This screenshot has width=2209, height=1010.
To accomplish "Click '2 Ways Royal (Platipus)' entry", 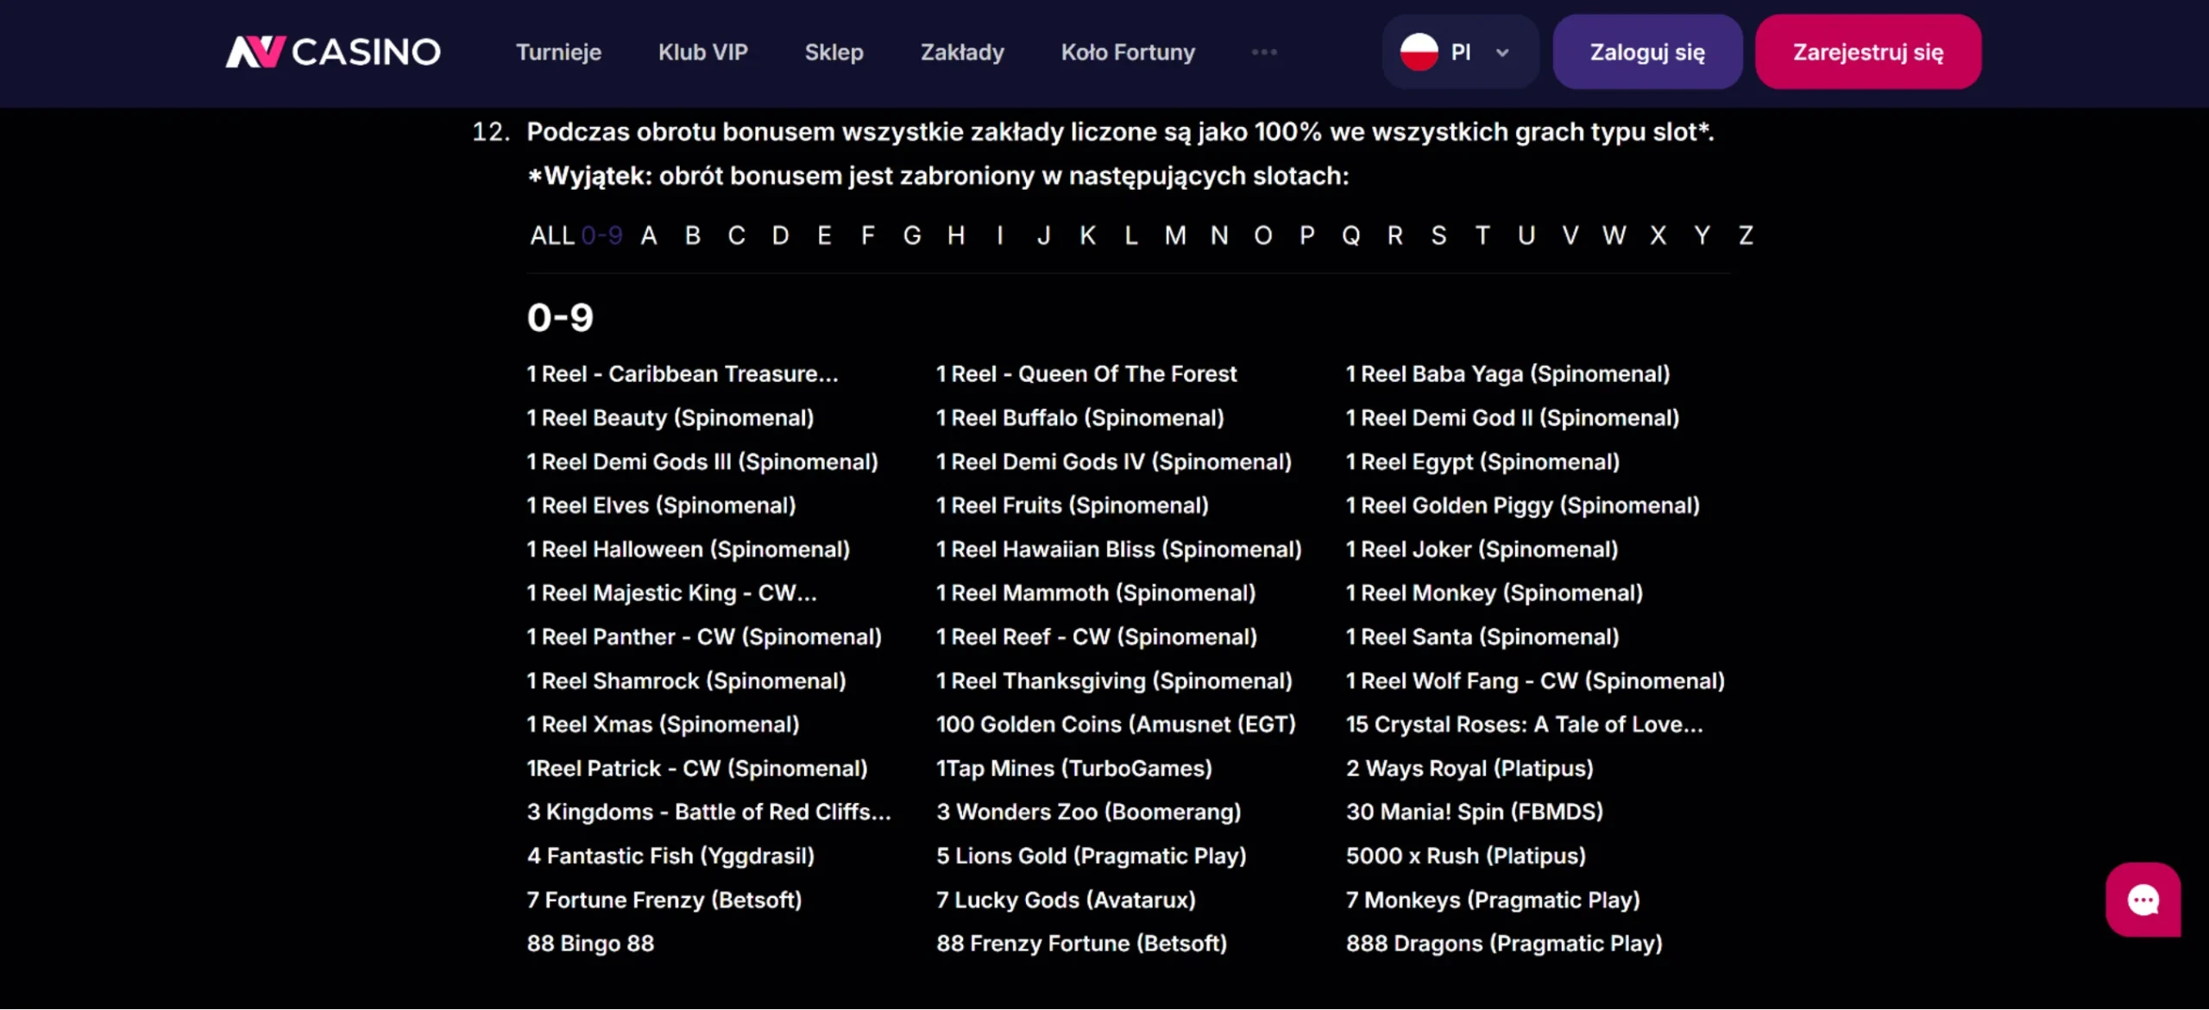I will click(1470, 768).
